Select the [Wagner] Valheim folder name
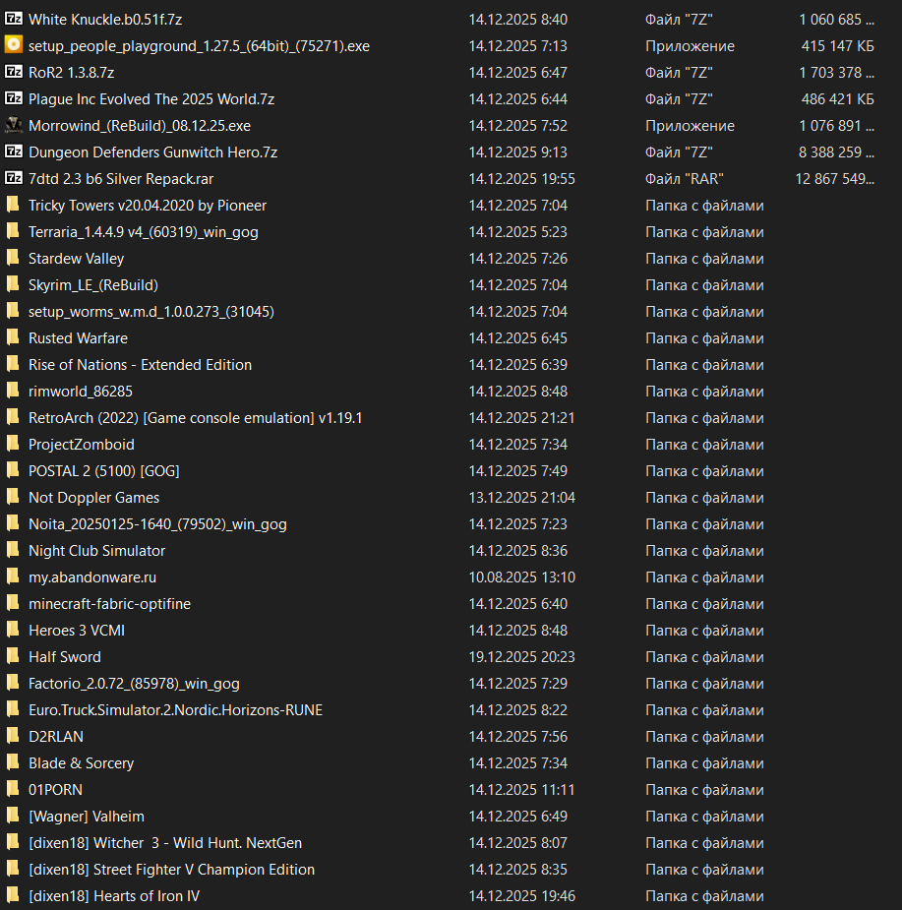 [x=87, y=817]
